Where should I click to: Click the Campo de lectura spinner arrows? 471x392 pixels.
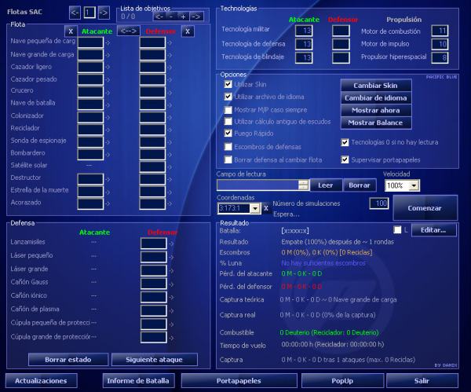tap(303, 185)
